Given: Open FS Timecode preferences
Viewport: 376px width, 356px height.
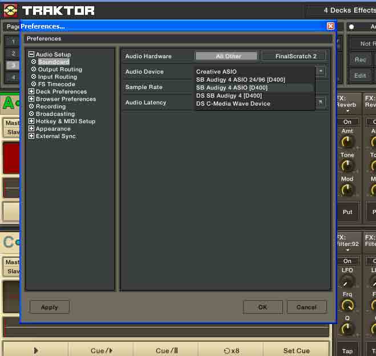Looking at the screenshot, I should pos(56,84).
